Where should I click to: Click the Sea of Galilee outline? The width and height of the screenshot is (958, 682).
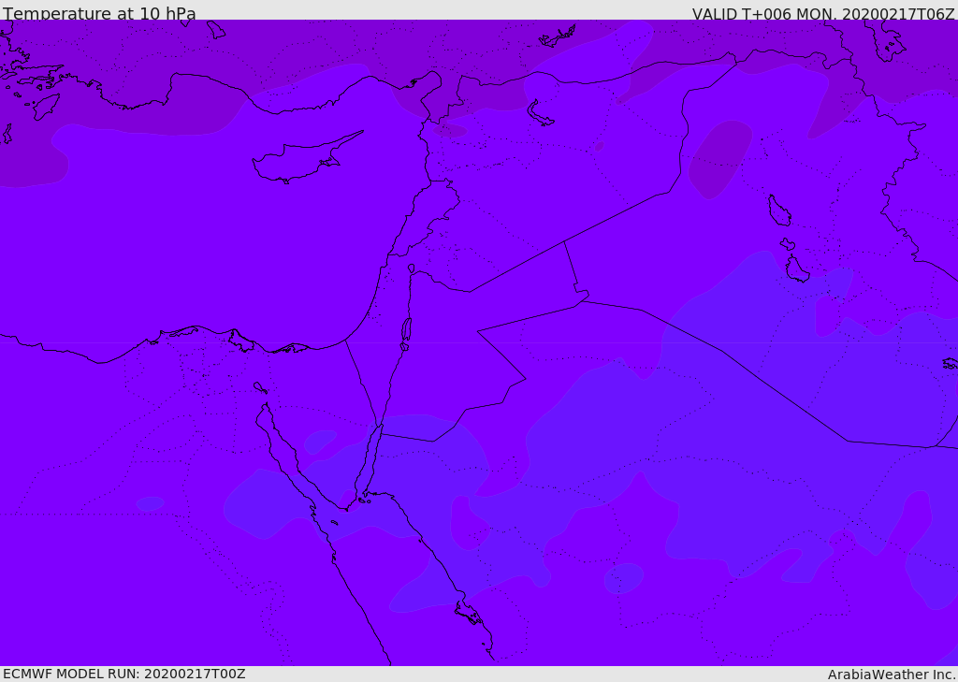point(412,268)
